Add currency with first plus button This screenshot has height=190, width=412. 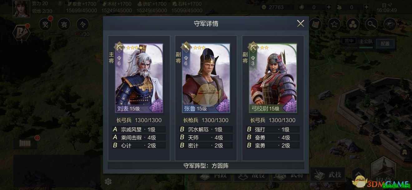coord(329,7)
